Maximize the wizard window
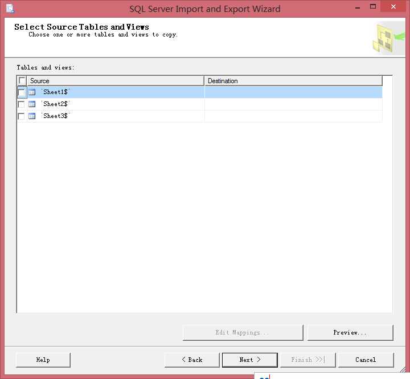The width and height of the screenshot is (410, 379). [373, 7]
